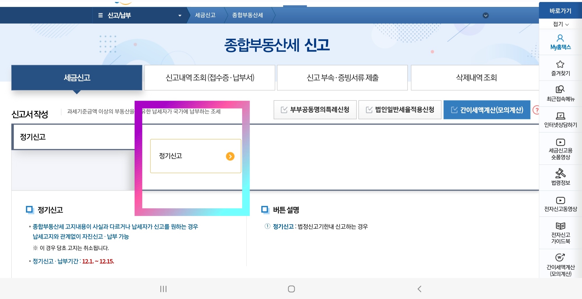Expand the 신고/납부 menu dropdown arrow
This screenshot has height=299, width=582.
(x=180, y=15)
